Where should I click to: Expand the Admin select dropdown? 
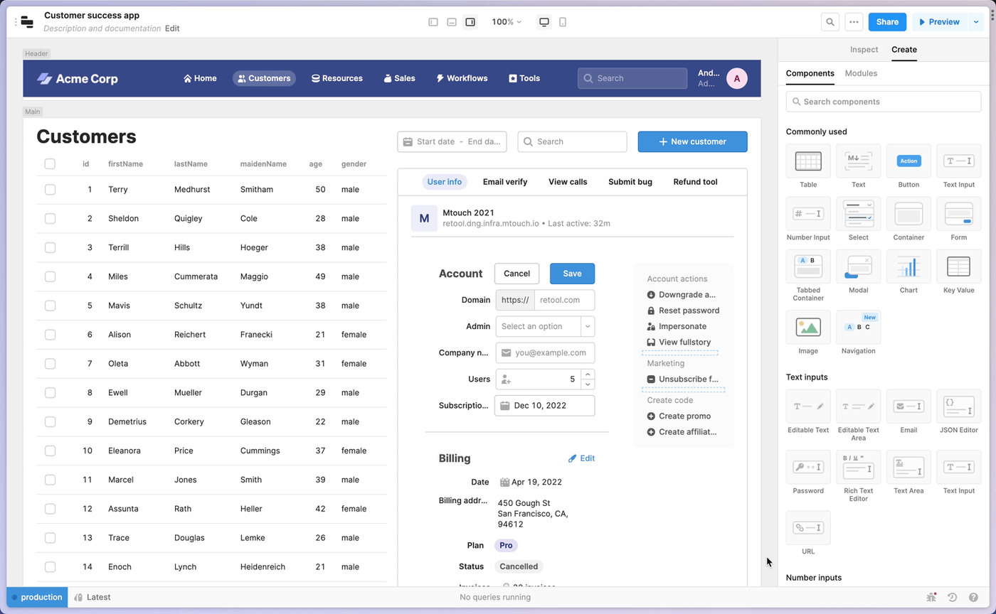tap(588, 326)
